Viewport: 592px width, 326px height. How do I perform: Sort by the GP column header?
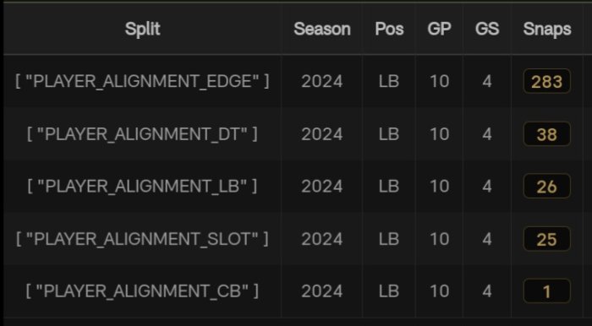pos(439,29)
